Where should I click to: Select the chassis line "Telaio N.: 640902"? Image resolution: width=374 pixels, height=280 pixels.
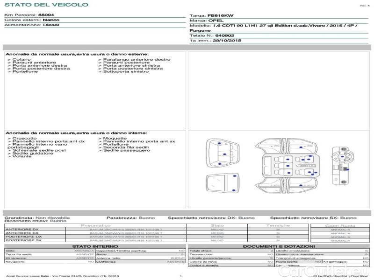tap(212, 35)
